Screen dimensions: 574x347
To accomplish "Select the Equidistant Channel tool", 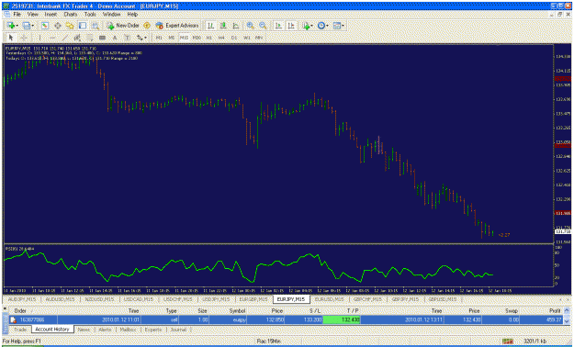I will [77, 38].
